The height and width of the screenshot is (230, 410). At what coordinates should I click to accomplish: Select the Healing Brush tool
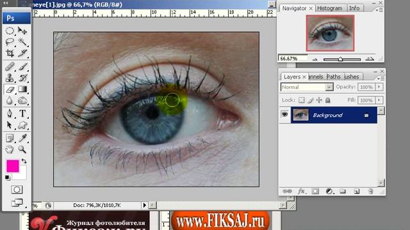pyautogui.click(x=10, y=66)
